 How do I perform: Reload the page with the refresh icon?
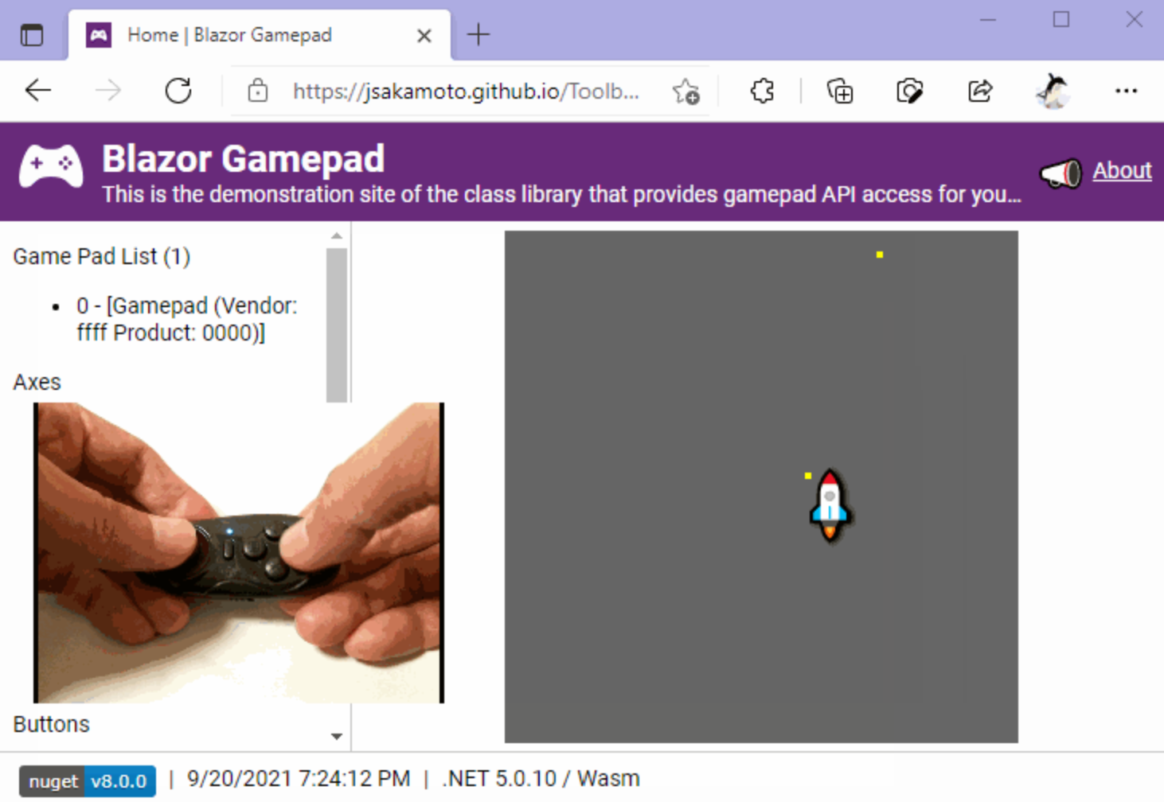(178, 91)
